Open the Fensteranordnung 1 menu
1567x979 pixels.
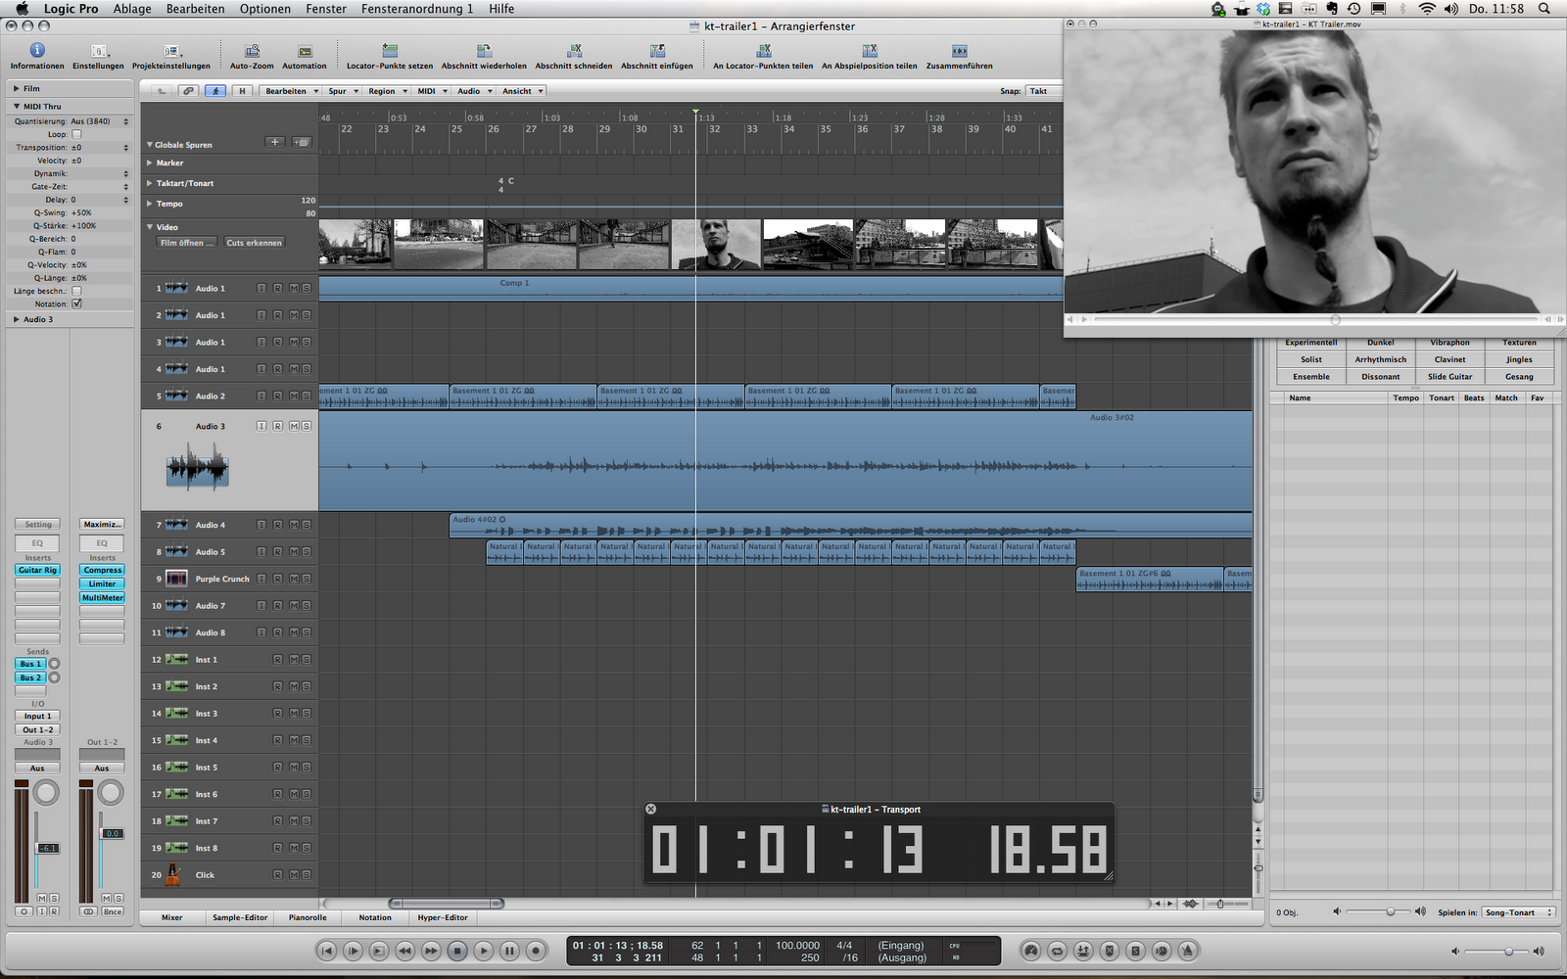coord(417,9)
